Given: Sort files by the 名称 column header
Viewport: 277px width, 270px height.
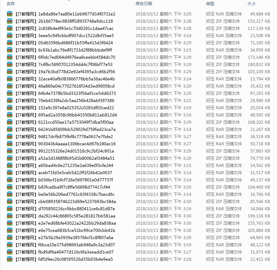Looking at the screenshot, I should click(11, 4).
